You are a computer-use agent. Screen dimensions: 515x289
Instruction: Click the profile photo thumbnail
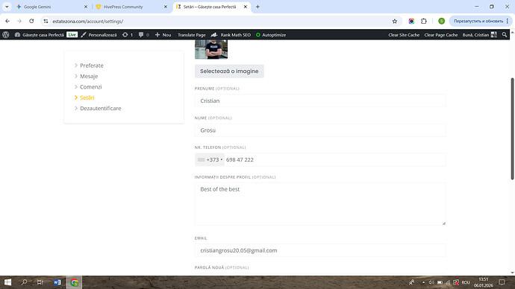pos(211,49)
